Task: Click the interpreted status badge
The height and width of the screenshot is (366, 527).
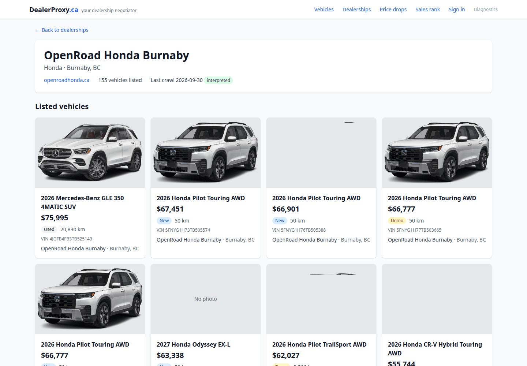Action: 218,80
